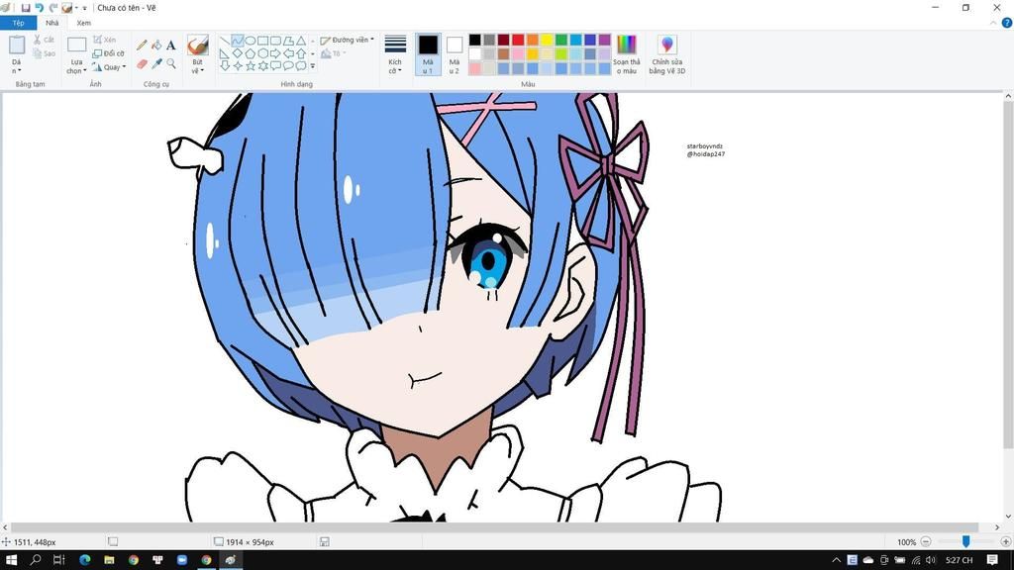
Task: Select Màu 2 background color box
Action: [x=454, y=54]
